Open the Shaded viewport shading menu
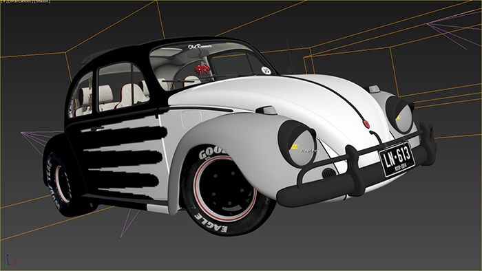The height and width of the screenshot is (271, 482). (x=42, y=1)
